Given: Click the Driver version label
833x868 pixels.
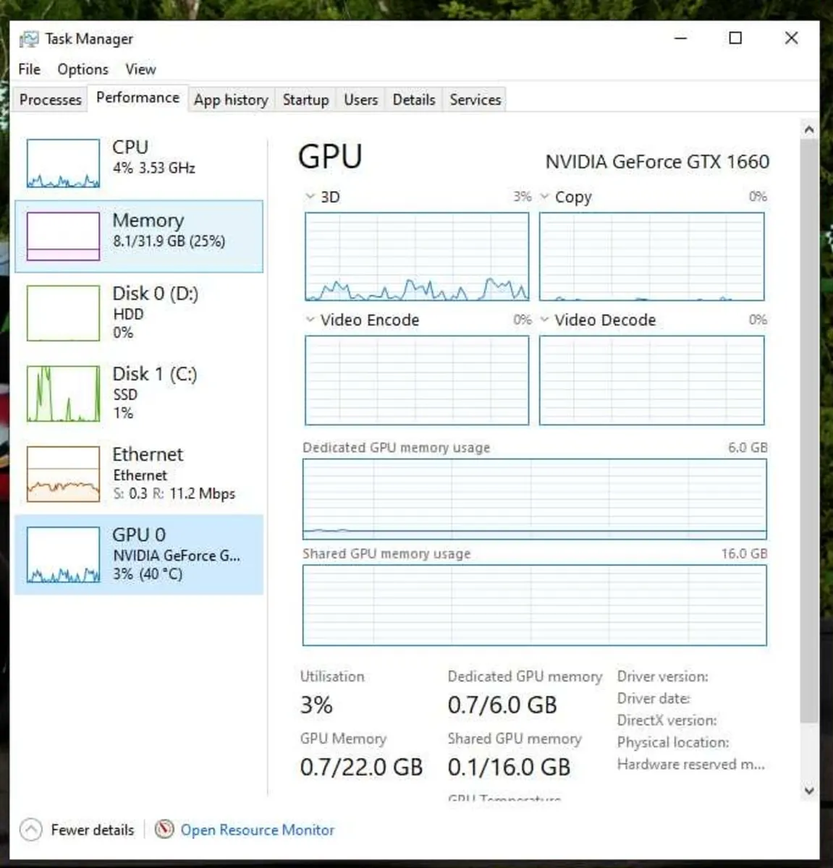Looking at the screenshot, I should [662, 677].
